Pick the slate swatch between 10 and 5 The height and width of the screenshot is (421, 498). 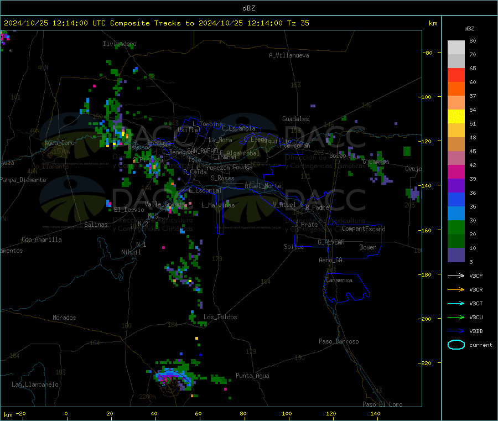[456, 255]
